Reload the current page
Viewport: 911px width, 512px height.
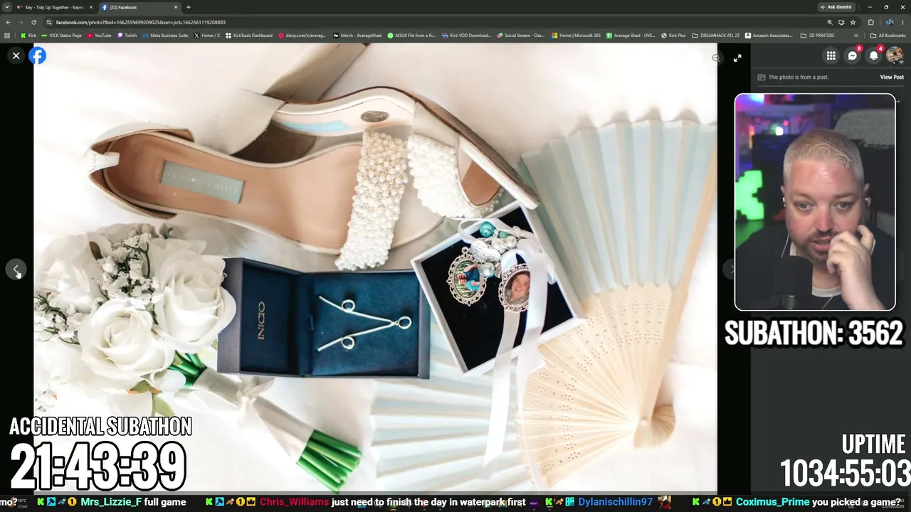click(33, 22)
